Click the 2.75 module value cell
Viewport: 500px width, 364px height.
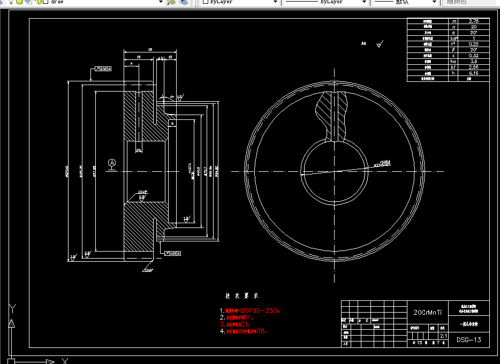click(474, 21)
